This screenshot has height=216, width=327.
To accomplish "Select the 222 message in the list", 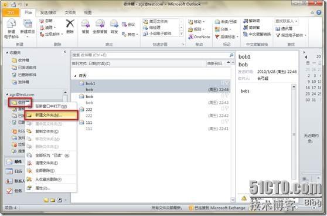I will click(x=151, y=112).
